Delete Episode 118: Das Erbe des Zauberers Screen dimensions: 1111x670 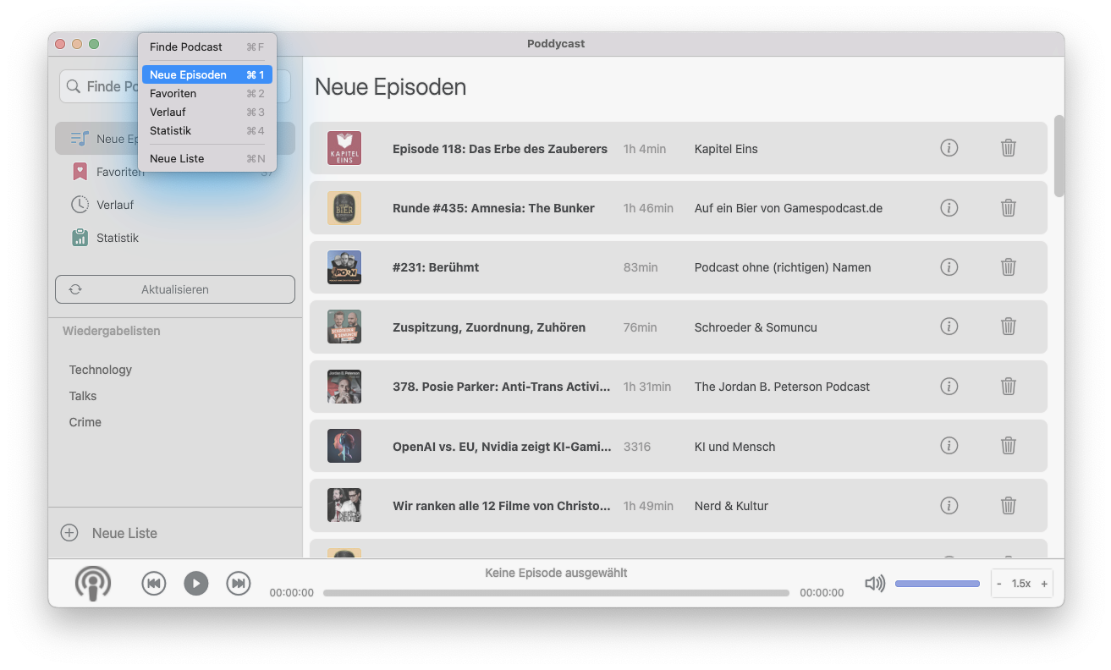click(x=1008, y=148)
